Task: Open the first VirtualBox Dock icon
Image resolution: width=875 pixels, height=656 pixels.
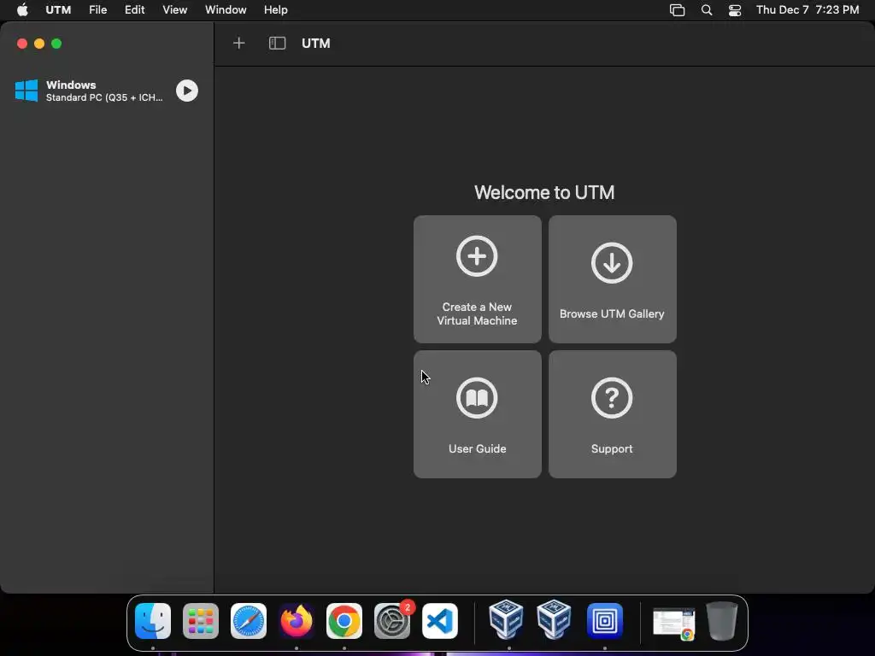Action: pyautogui.click(x=506, y=619)
